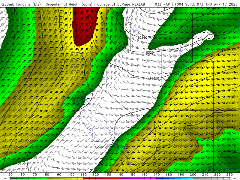
Task: Click the 150 value on the color scale
Action: tap(132, 175)
